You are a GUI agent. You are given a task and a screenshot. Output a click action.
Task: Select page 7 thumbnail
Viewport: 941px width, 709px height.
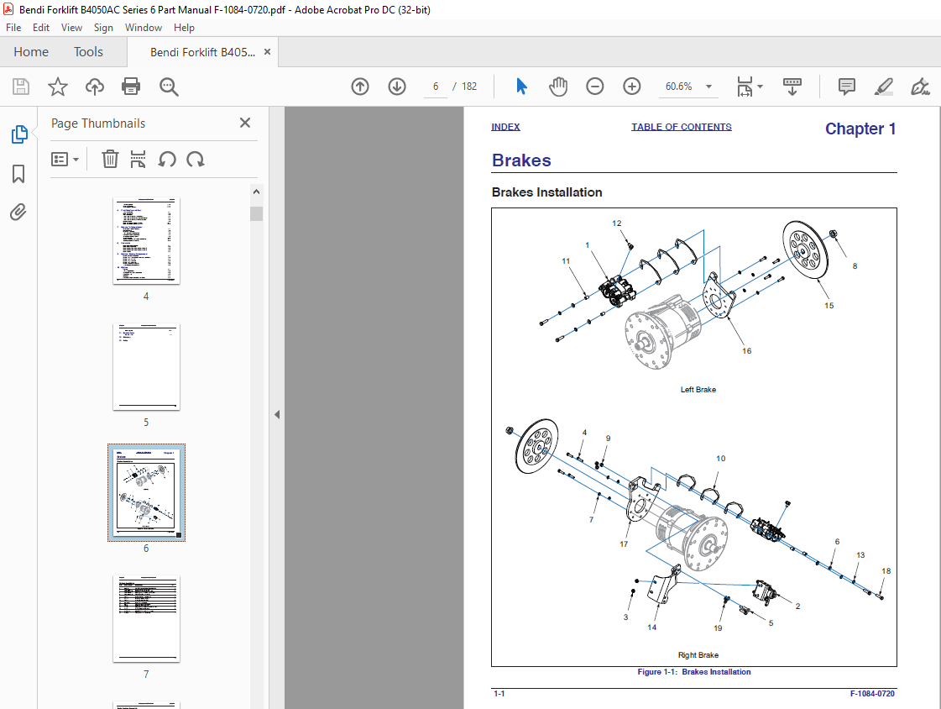146,619
